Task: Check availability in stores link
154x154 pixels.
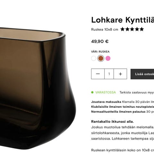Action: [137, 92]
